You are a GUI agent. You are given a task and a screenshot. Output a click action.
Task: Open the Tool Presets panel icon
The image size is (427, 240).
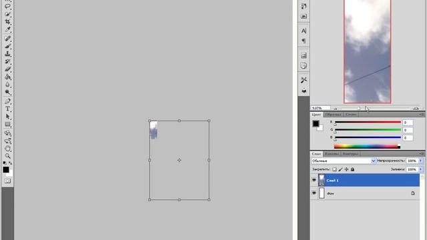tap(304, 80)
